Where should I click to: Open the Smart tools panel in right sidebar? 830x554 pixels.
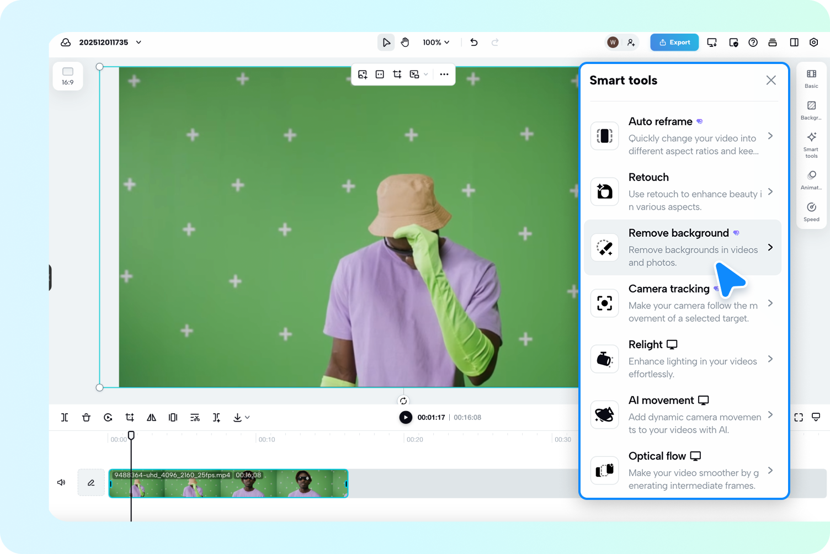[x=811, y=145]
